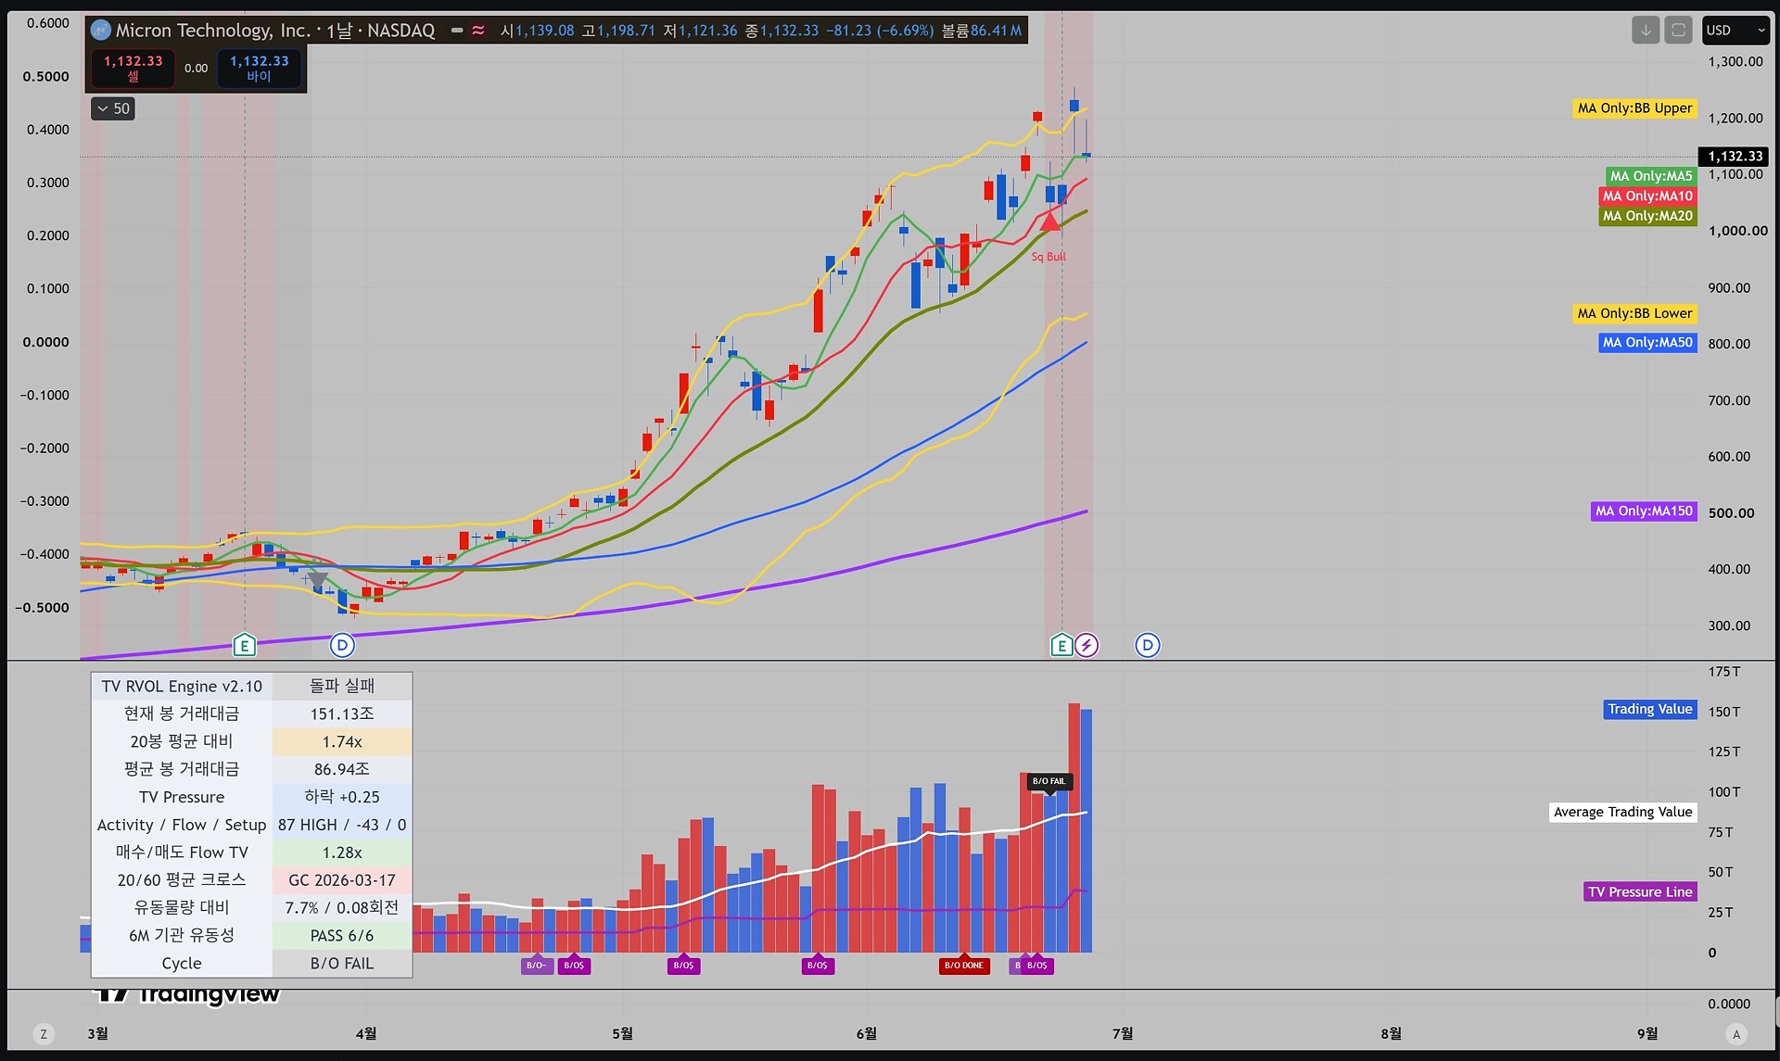Click the 현재 봉 거래대금 row label
The image size is (1780, 1061).
coord(182,714)
